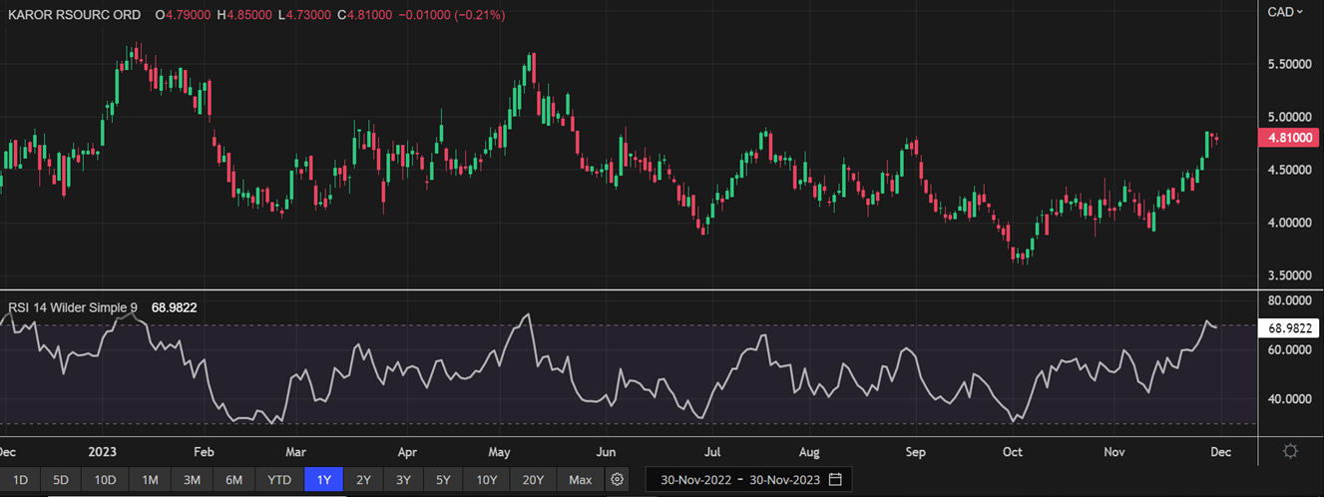Click the active 1Y range button
The image size is (1324, 497).
[323, 480]
